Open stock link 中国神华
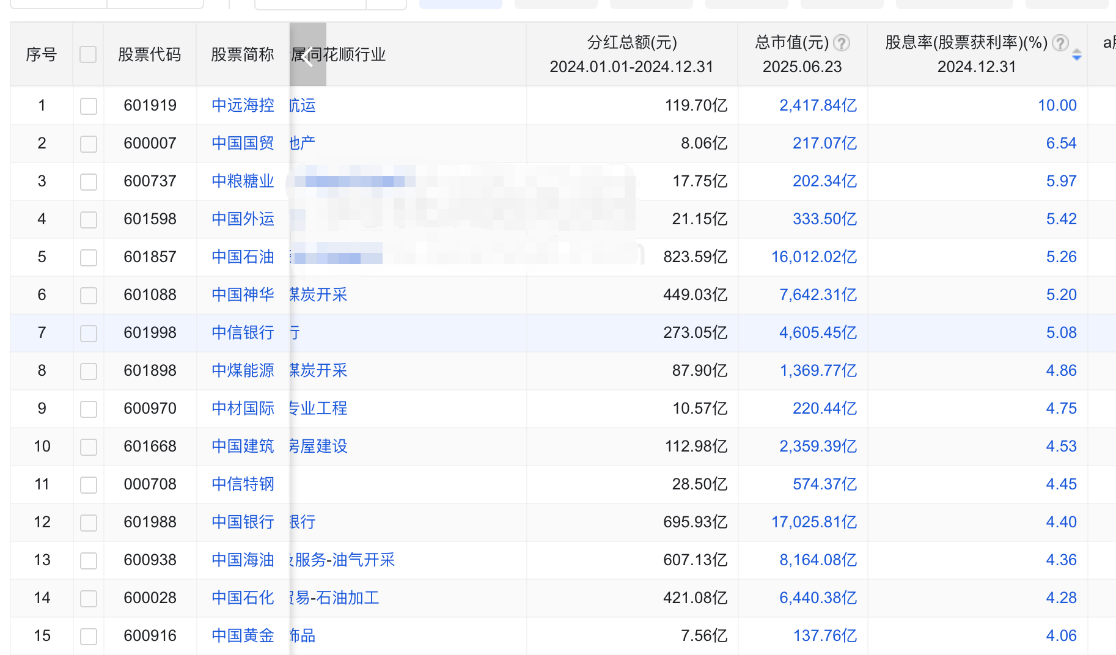 [x=243, y=295]
